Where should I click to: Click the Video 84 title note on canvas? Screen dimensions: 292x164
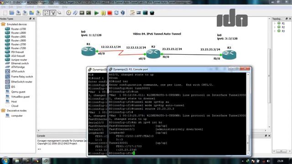157,34
